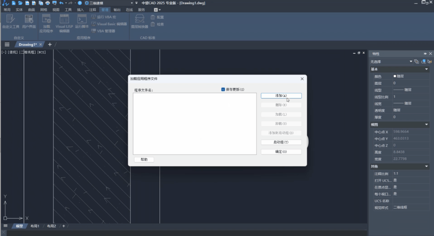The height and width of the screenshot is (236, 434).
Task: Switch to the 输出 ribbon tab
Action: coord(117,10)
